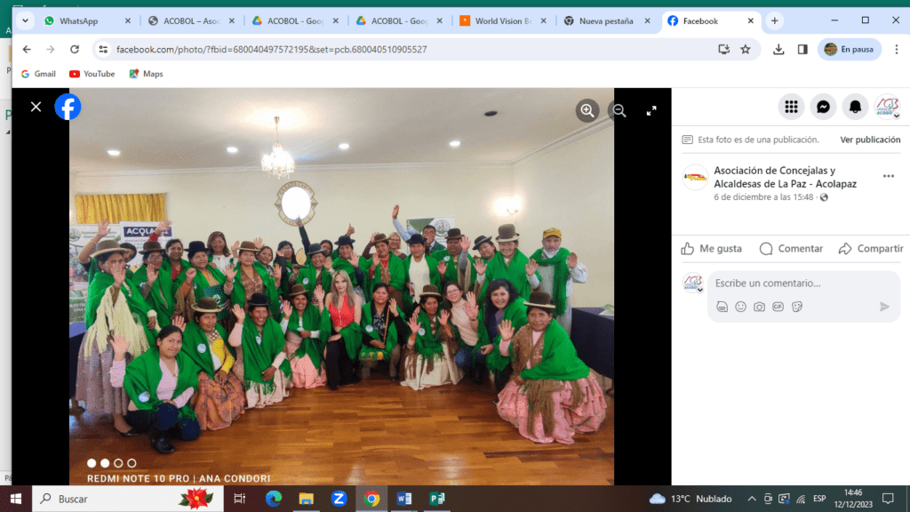Open post options three-dot menu
Screen dimensions: 910x512
(888, 176)
